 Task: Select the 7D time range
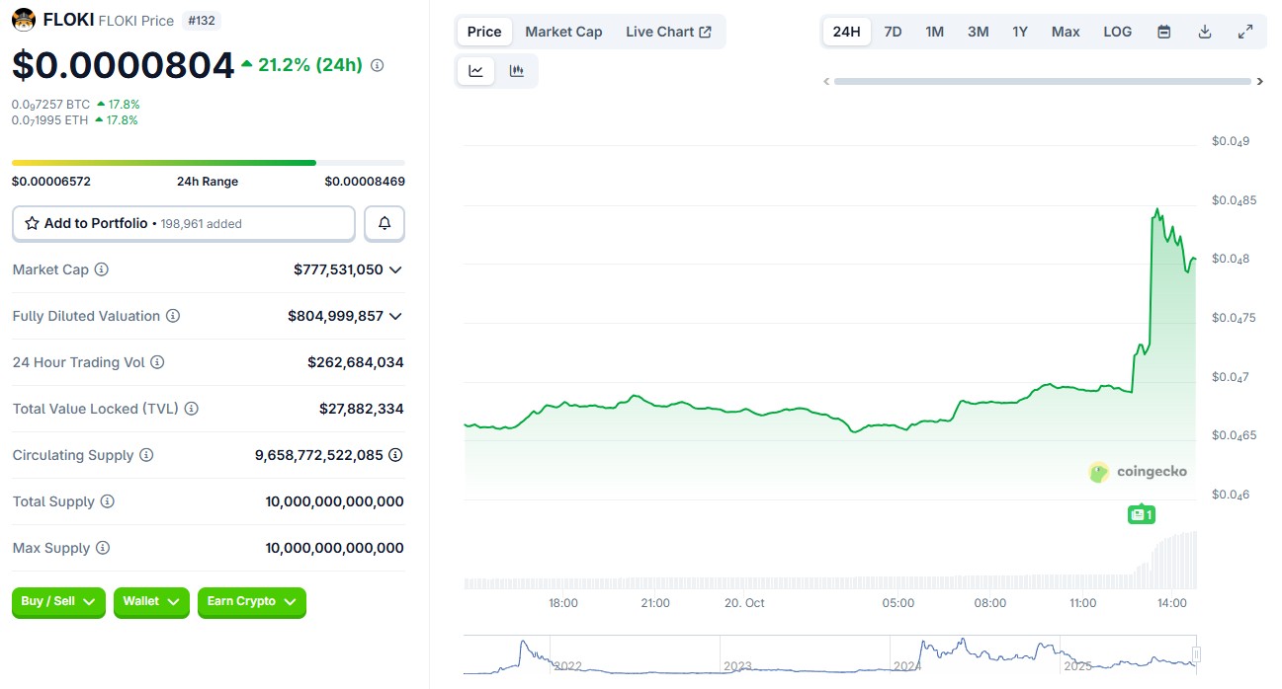tap(893, 32)
